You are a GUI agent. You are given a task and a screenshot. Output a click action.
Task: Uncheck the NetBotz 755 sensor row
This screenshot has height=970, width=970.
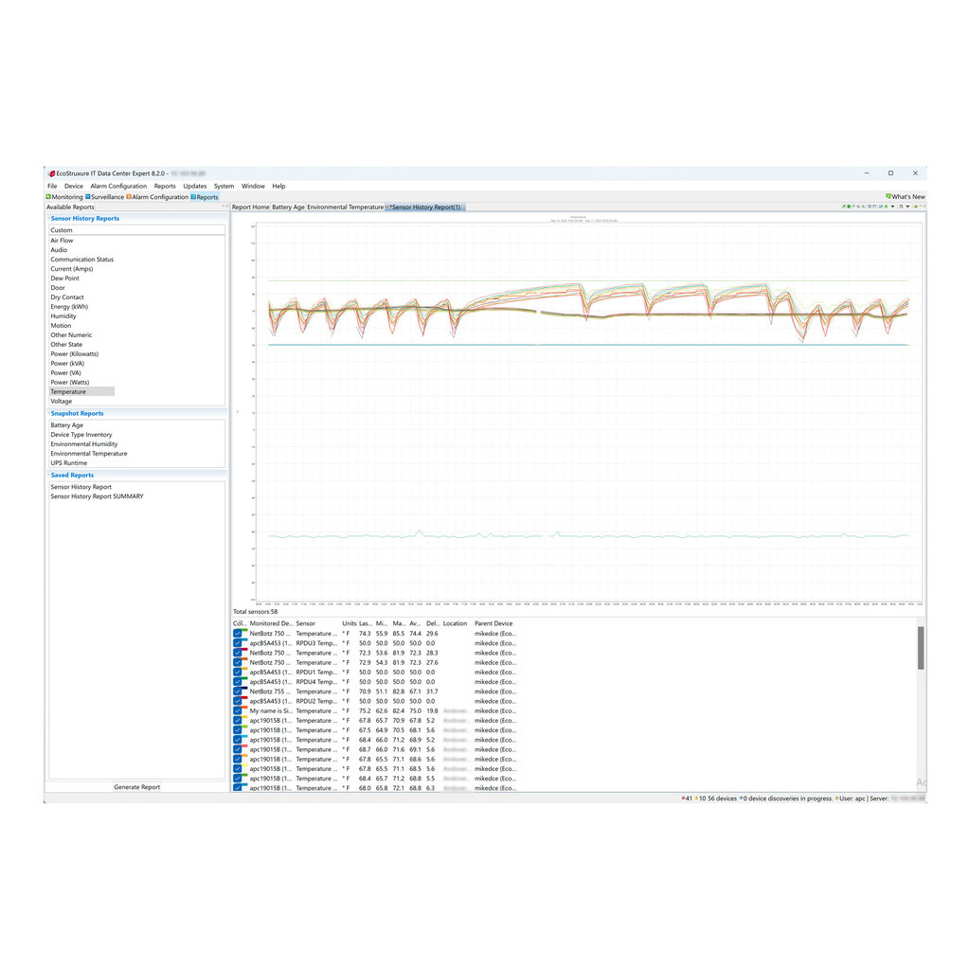coord(238,692)
